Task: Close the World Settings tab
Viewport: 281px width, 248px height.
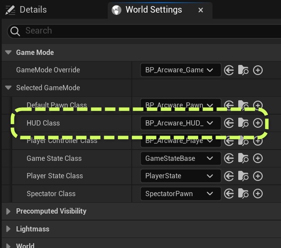Action: 201,10
